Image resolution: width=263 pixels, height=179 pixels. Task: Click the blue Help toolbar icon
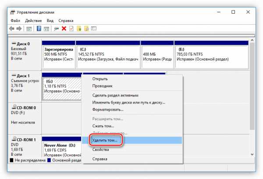coord(39,29)
